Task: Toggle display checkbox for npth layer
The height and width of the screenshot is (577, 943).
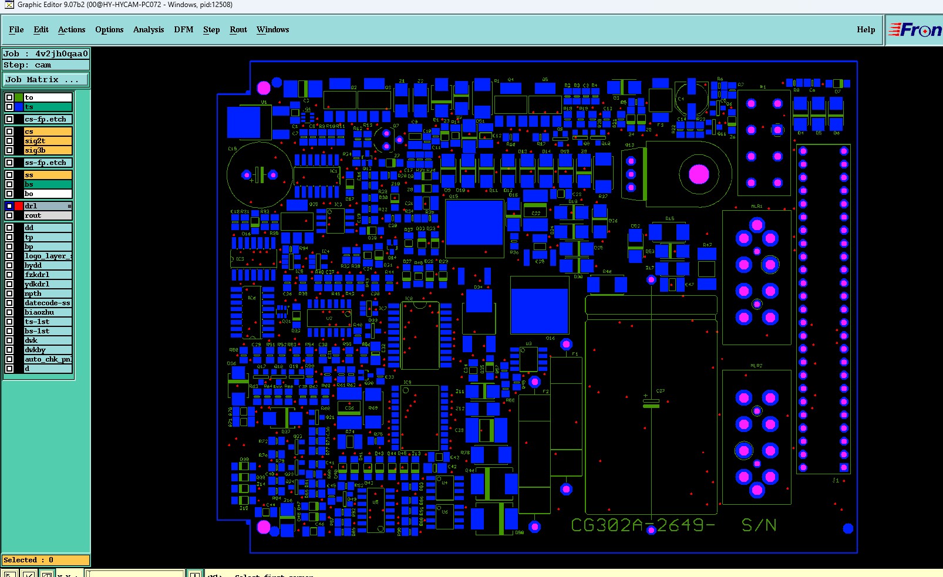Action: tap(9, 293)
